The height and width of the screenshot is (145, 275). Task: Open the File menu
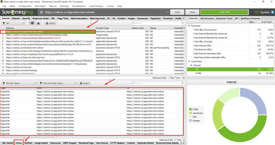coord(4,6)
